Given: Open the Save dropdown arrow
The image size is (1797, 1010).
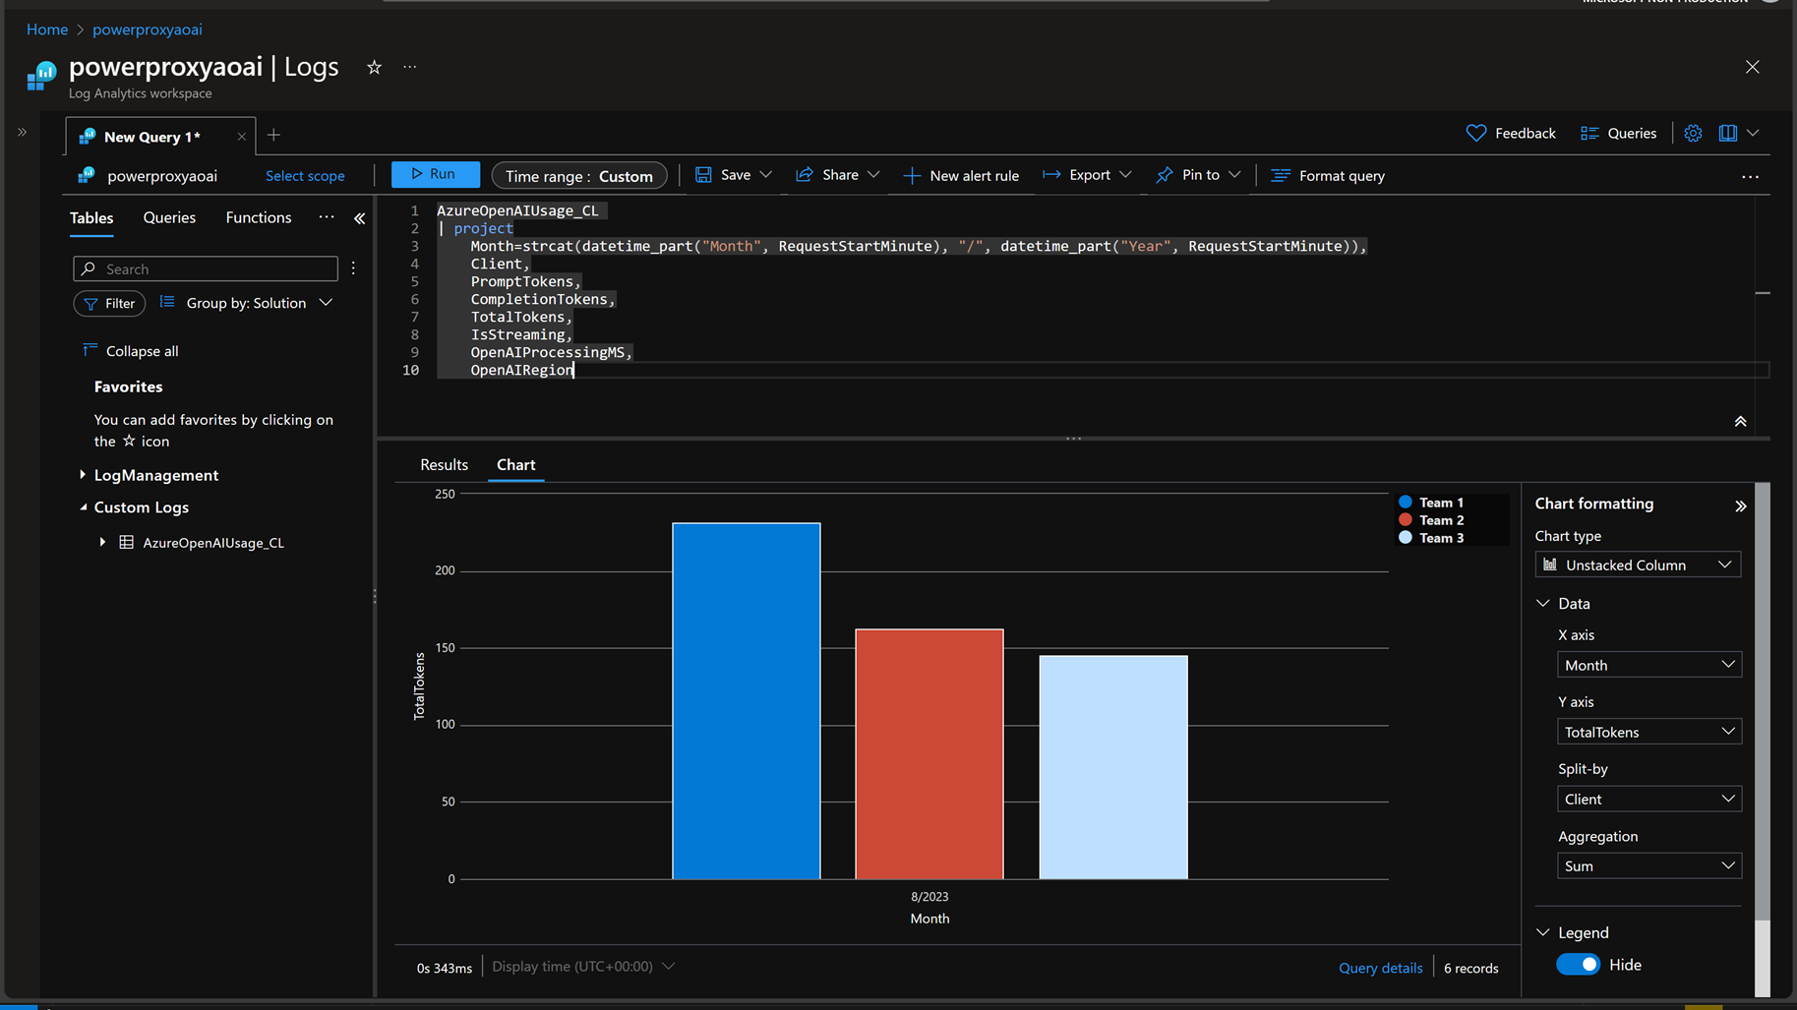Looking at the screenshot, I should click(x=766, y=175).
